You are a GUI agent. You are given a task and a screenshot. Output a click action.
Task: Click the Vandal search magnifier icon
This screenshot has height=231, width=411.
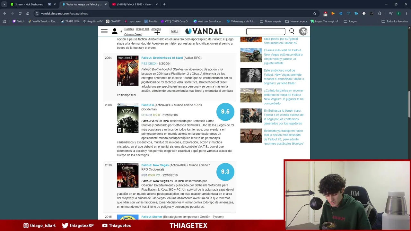tap(292, 31)
